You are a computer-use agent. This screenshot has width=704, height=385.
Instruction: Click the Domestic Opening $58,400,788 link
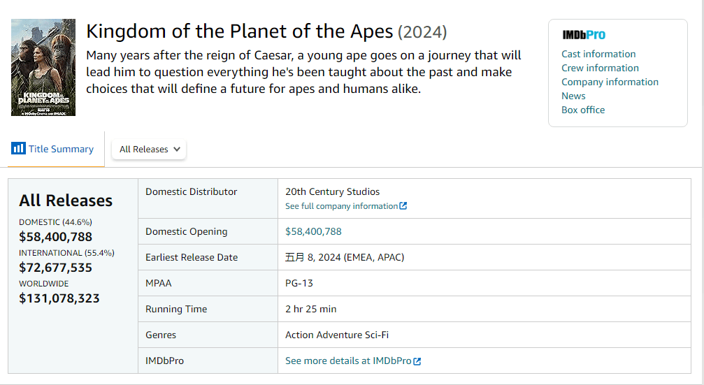(x=313, y=231)
